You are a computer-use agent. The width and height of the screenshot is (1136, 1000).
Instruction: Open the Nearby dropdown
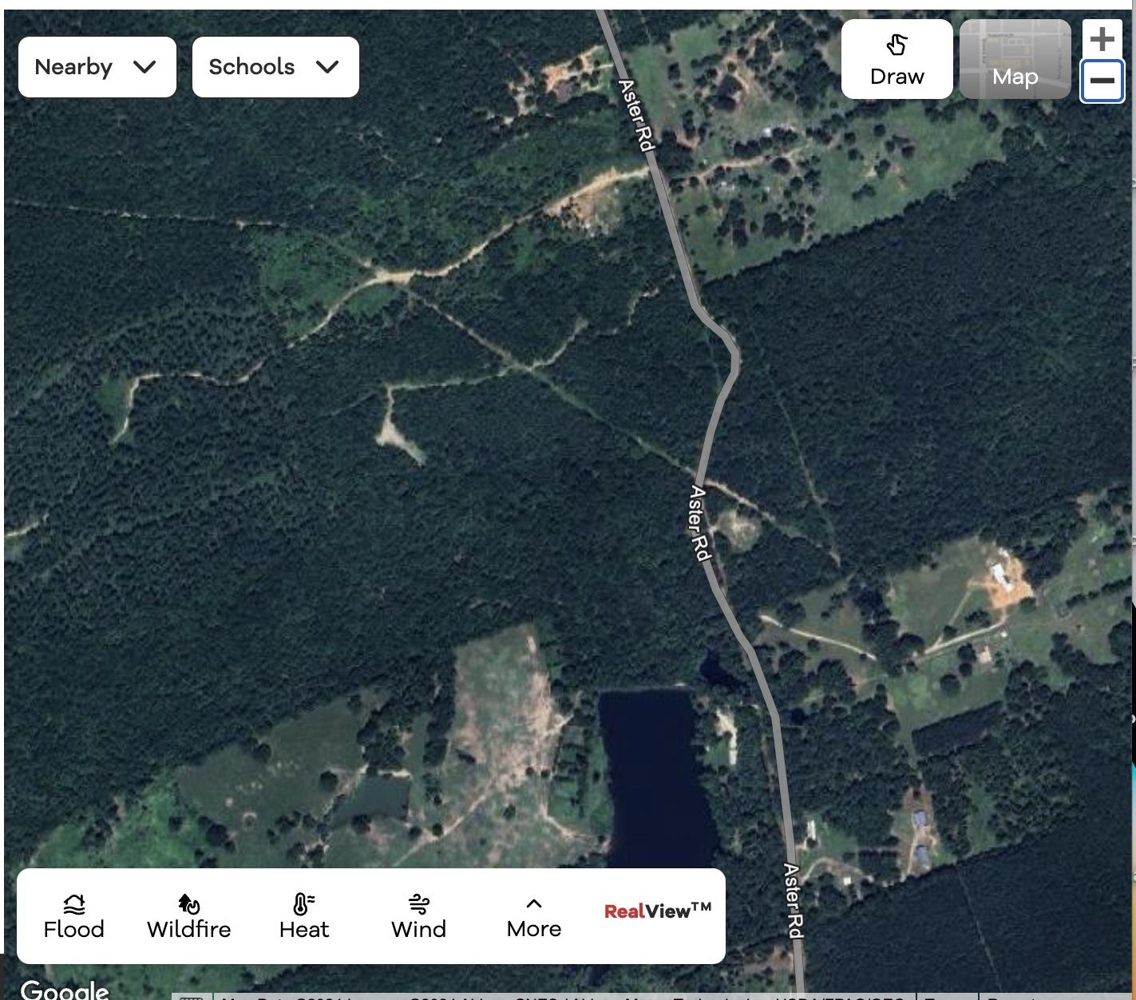coord(97,67)
